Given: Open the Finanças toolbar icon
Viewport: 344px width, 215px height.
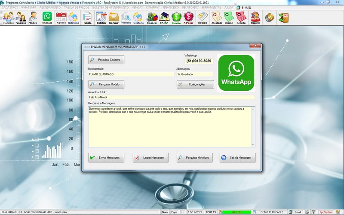Looking at the screenshot, I should click(152, 18).
